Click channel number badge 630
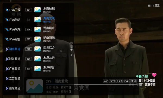Image resolution: width=163 pixels, height=98 pixels. coord(29,69)
